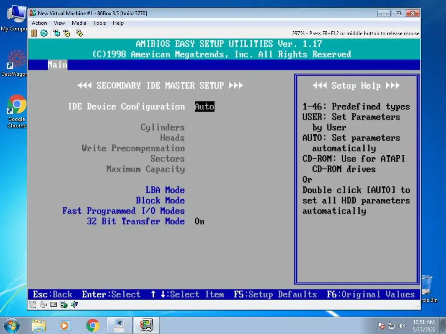Click the greyed Cylinders field label
Screen dimensions: 446x334
click(162, 127)
